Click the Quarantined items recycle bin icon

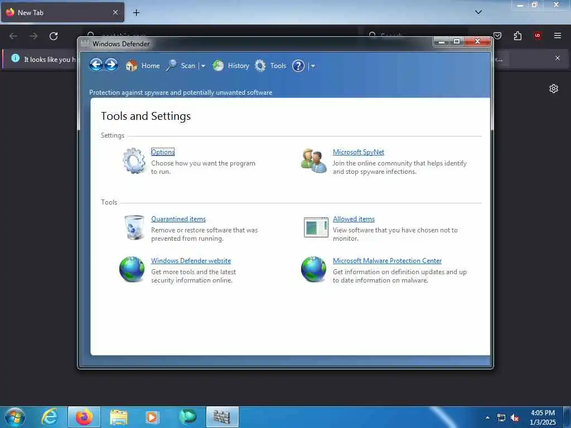tap(134, 227)
